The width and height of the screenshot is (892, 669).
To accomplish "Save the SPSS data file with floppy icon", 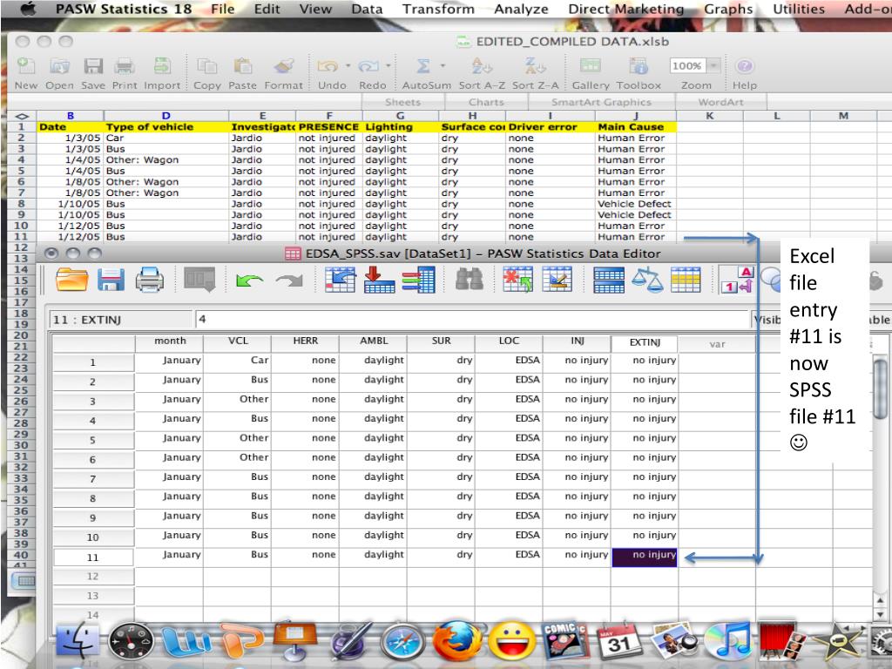I will coord(111,280).
